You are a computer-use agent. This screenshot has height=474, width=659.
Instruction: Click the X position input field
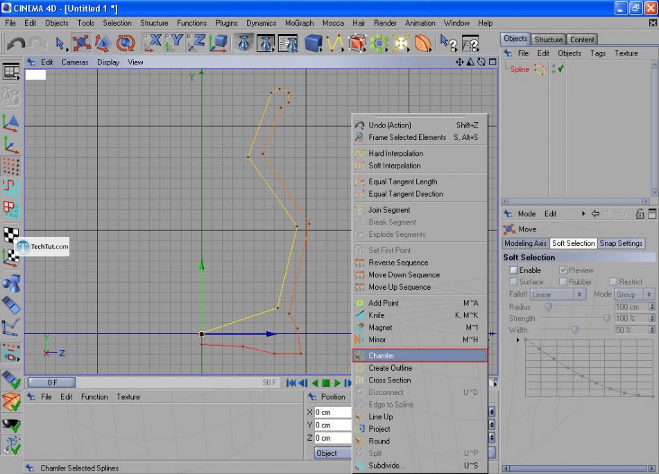pos(333,412)
